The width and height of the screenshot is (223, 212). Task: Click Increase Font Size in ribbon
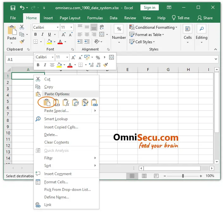coord(64,34)
